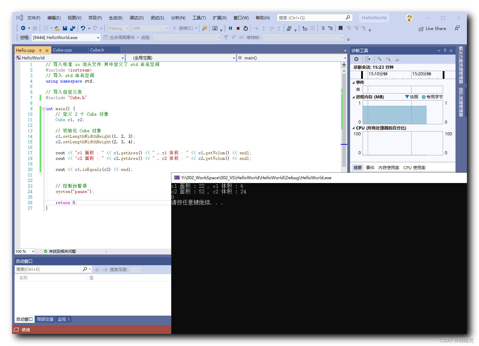Select the CPU 使用率 tab

[x=414, y=167]
